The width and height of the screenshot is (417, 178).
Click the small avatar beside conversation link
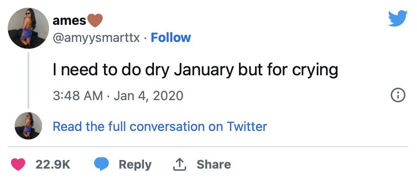click(28, 126)
